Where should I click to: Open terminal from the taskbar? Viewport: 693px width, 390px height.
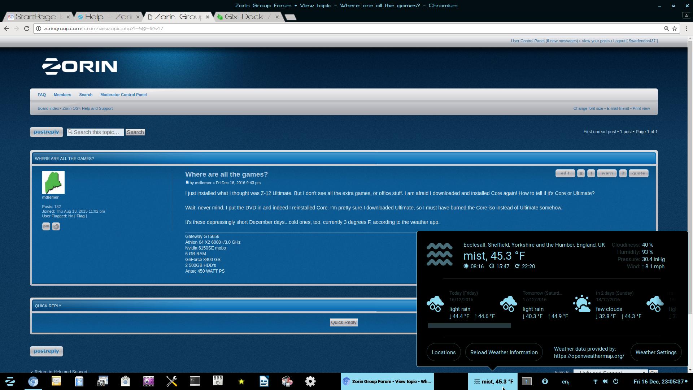[x=195, y=381]
